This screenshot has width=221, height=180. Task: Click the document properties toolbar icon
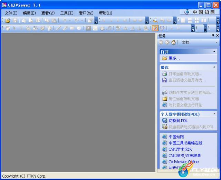tap(90, 21)
